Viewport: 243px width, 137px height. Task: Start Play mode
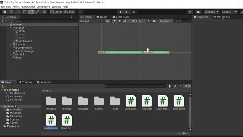tap(120, 12)
